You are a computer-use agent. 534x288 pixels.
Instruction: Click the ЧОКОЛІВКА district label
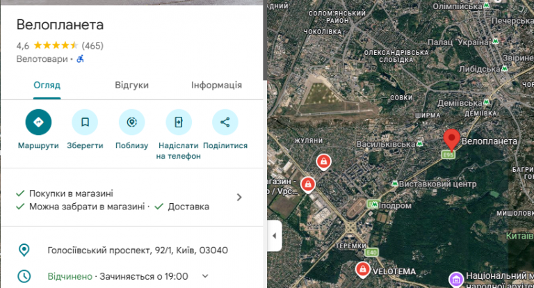[322, 32]
